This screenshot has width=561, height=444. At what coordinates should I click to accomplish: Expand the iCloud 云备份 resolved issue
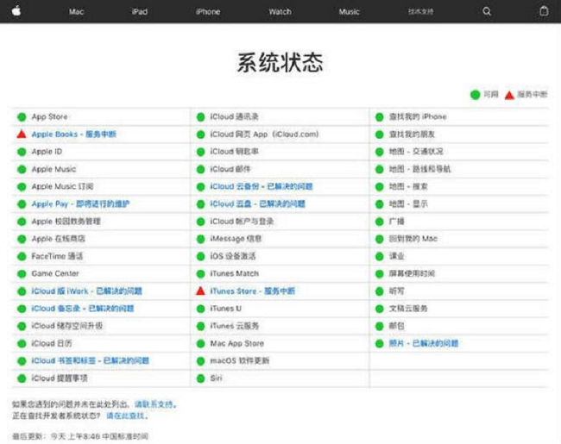tap(261, 187)
